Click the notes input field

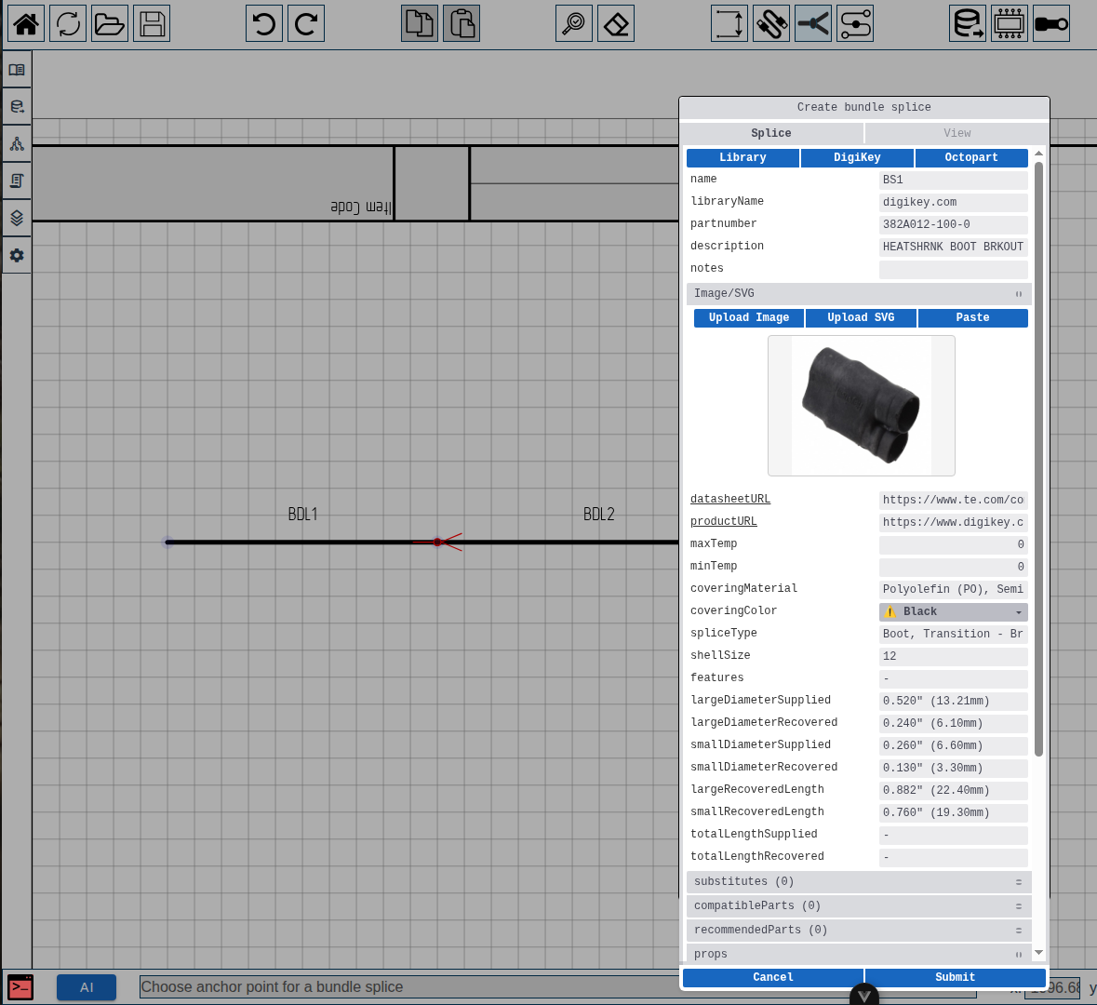coord(953,269)
